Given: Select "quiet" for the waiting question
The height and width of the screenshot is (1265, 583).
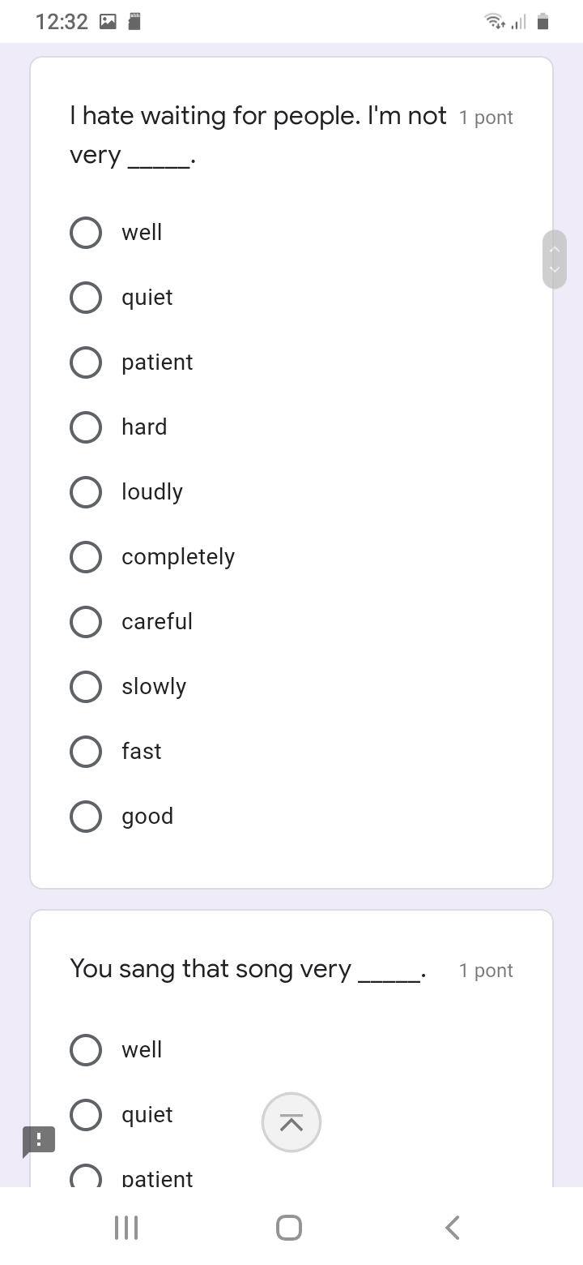Looking at the screenshot, I should click(86, 298).
